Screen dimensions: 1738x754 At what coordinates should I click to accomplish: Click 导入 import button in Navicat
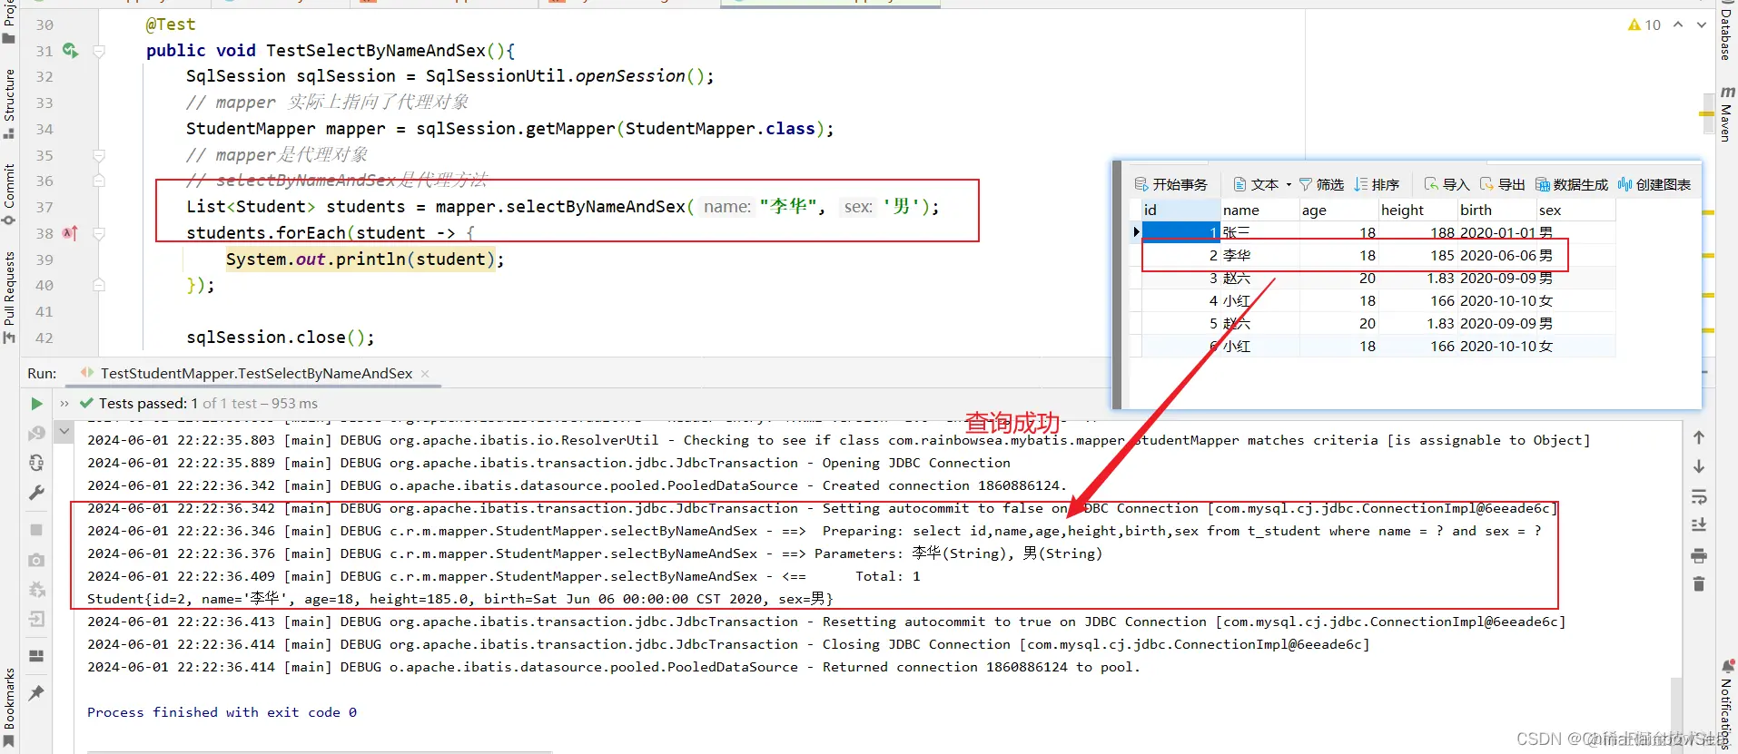pos(1447,184)
